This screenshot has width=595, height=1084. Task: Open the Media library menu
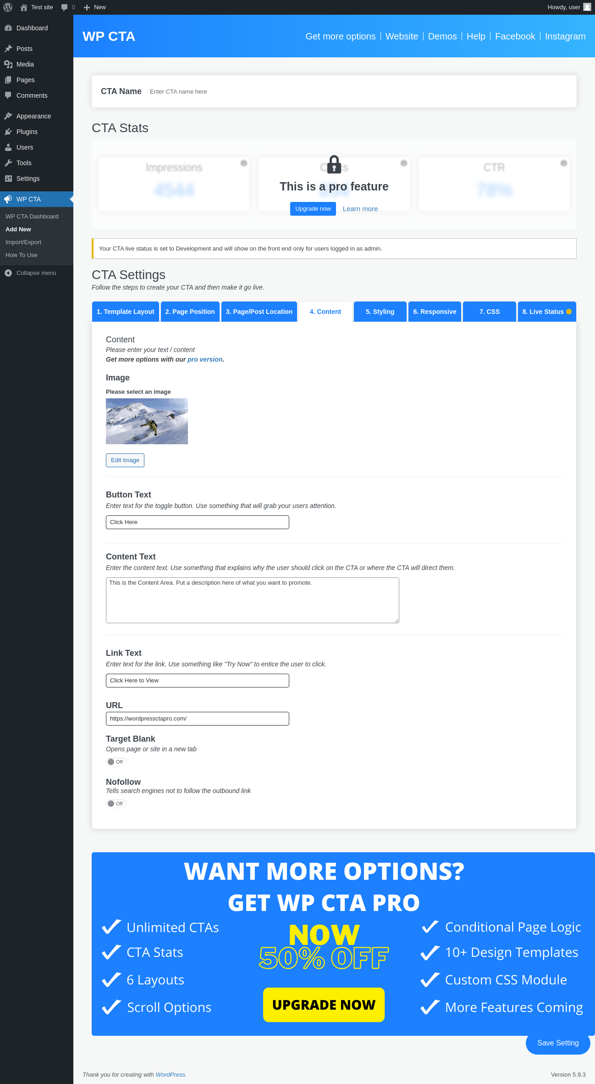point(25,64)
